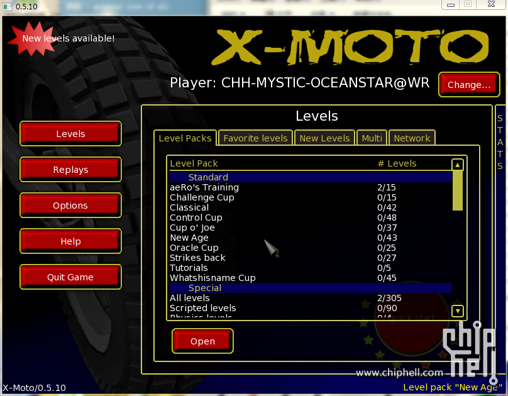Viewport: 508px width, 396px height.
Task: Open the Levels menu button
Action: [x=70, y=134]
